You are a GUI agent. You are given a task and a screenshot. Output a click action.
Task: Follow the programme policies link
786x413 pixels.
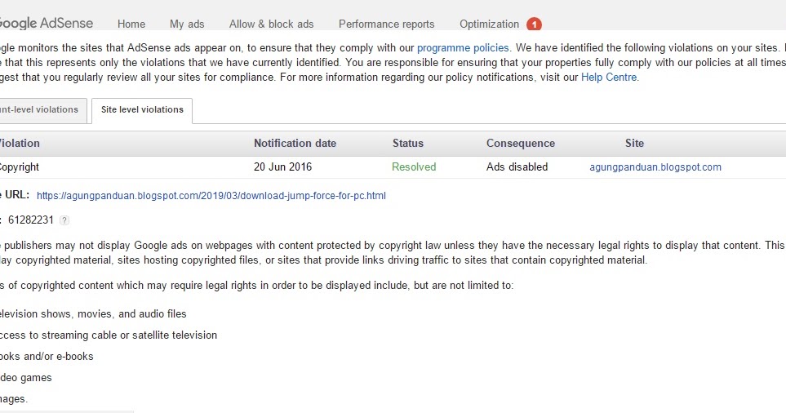click(463, 48)
